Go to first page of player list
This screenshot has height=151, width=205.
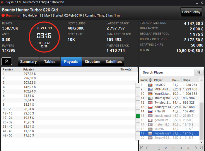(141, 148)
